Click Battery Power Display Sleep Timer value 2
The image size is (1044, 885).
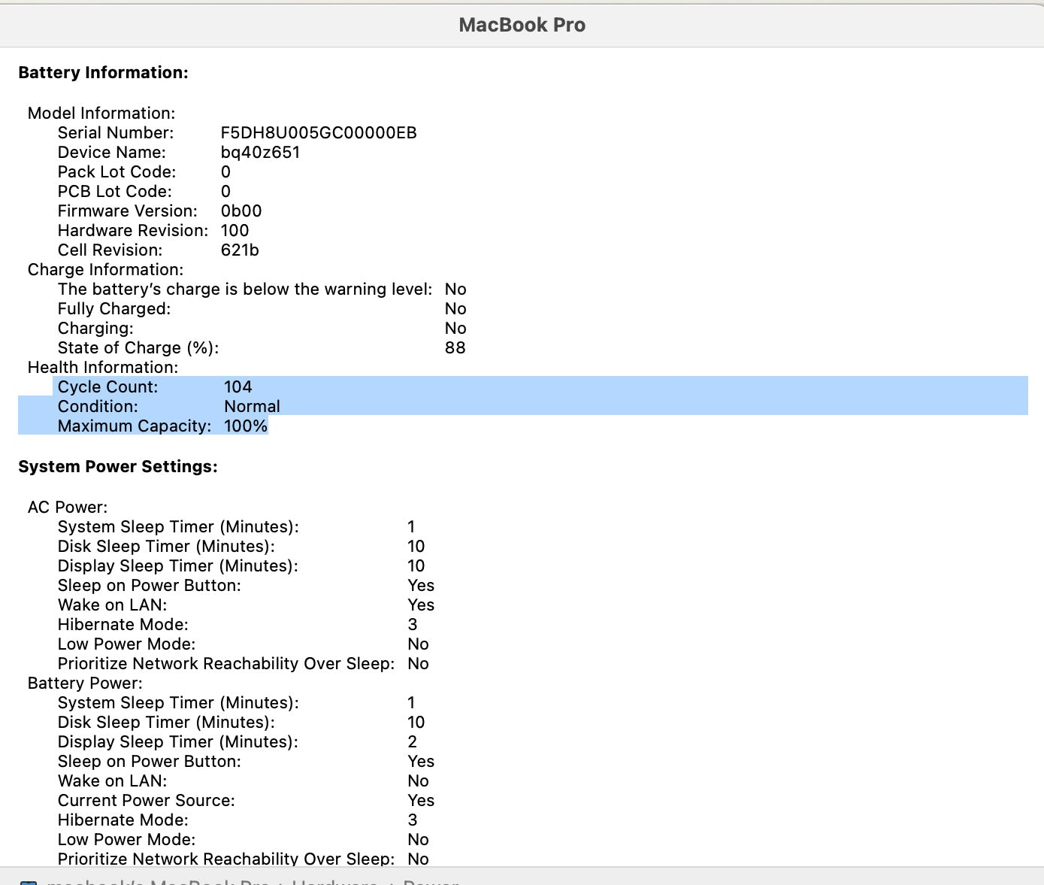coord(412,742)
